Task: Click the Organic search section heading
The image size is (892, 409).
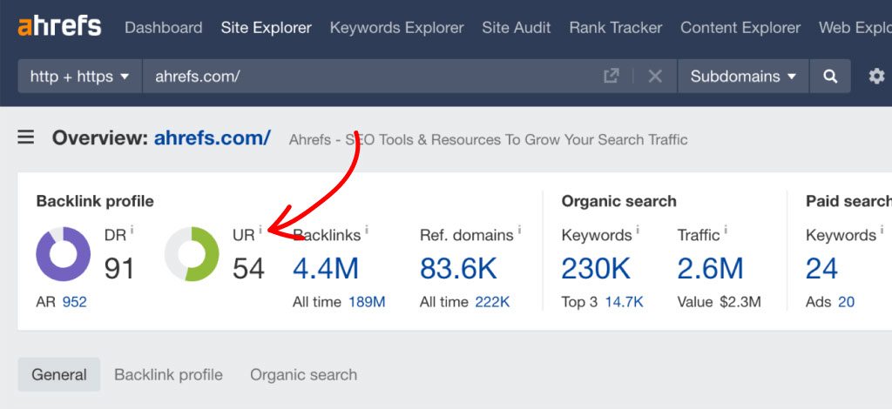Action: pos(619,201)
